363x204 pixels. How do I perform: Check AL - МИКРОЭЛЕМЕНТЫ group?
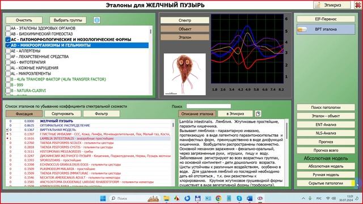pyautogui.click(x=8, y=74)
